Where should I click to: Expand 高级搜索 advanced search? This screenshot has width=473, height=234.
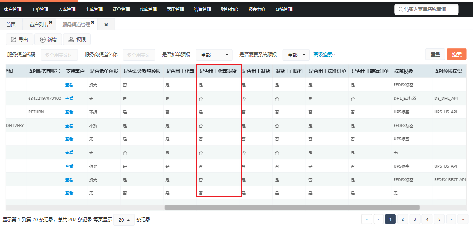[324, 55]
